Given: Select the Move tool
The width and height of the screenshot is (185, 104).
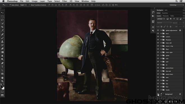Looking at the screenshot, I should (x=2, y=13).
